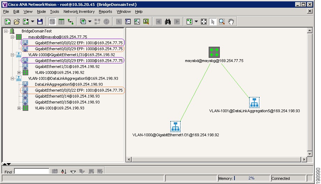Click the map overview icon next to inventory
Viewport: 321px width, 184px height.
point(137,22)
